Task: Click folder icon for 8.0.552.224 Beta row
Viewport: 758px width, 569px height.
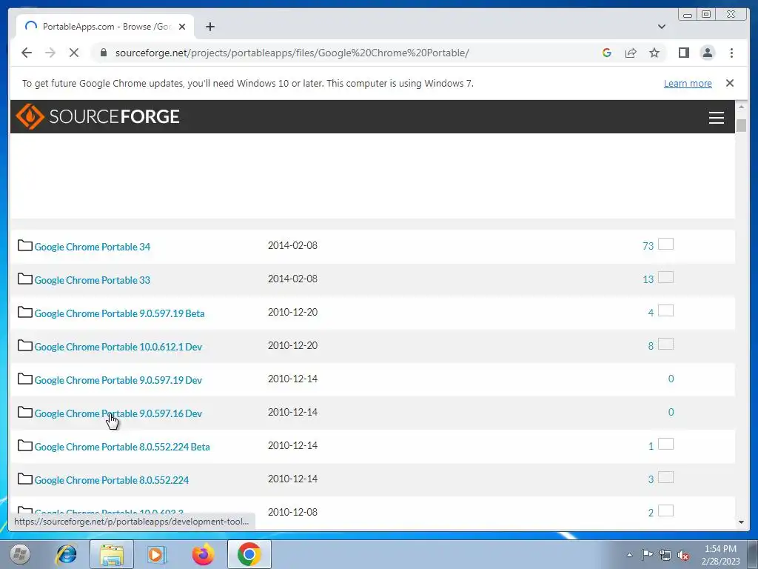Action: point(24,446)
